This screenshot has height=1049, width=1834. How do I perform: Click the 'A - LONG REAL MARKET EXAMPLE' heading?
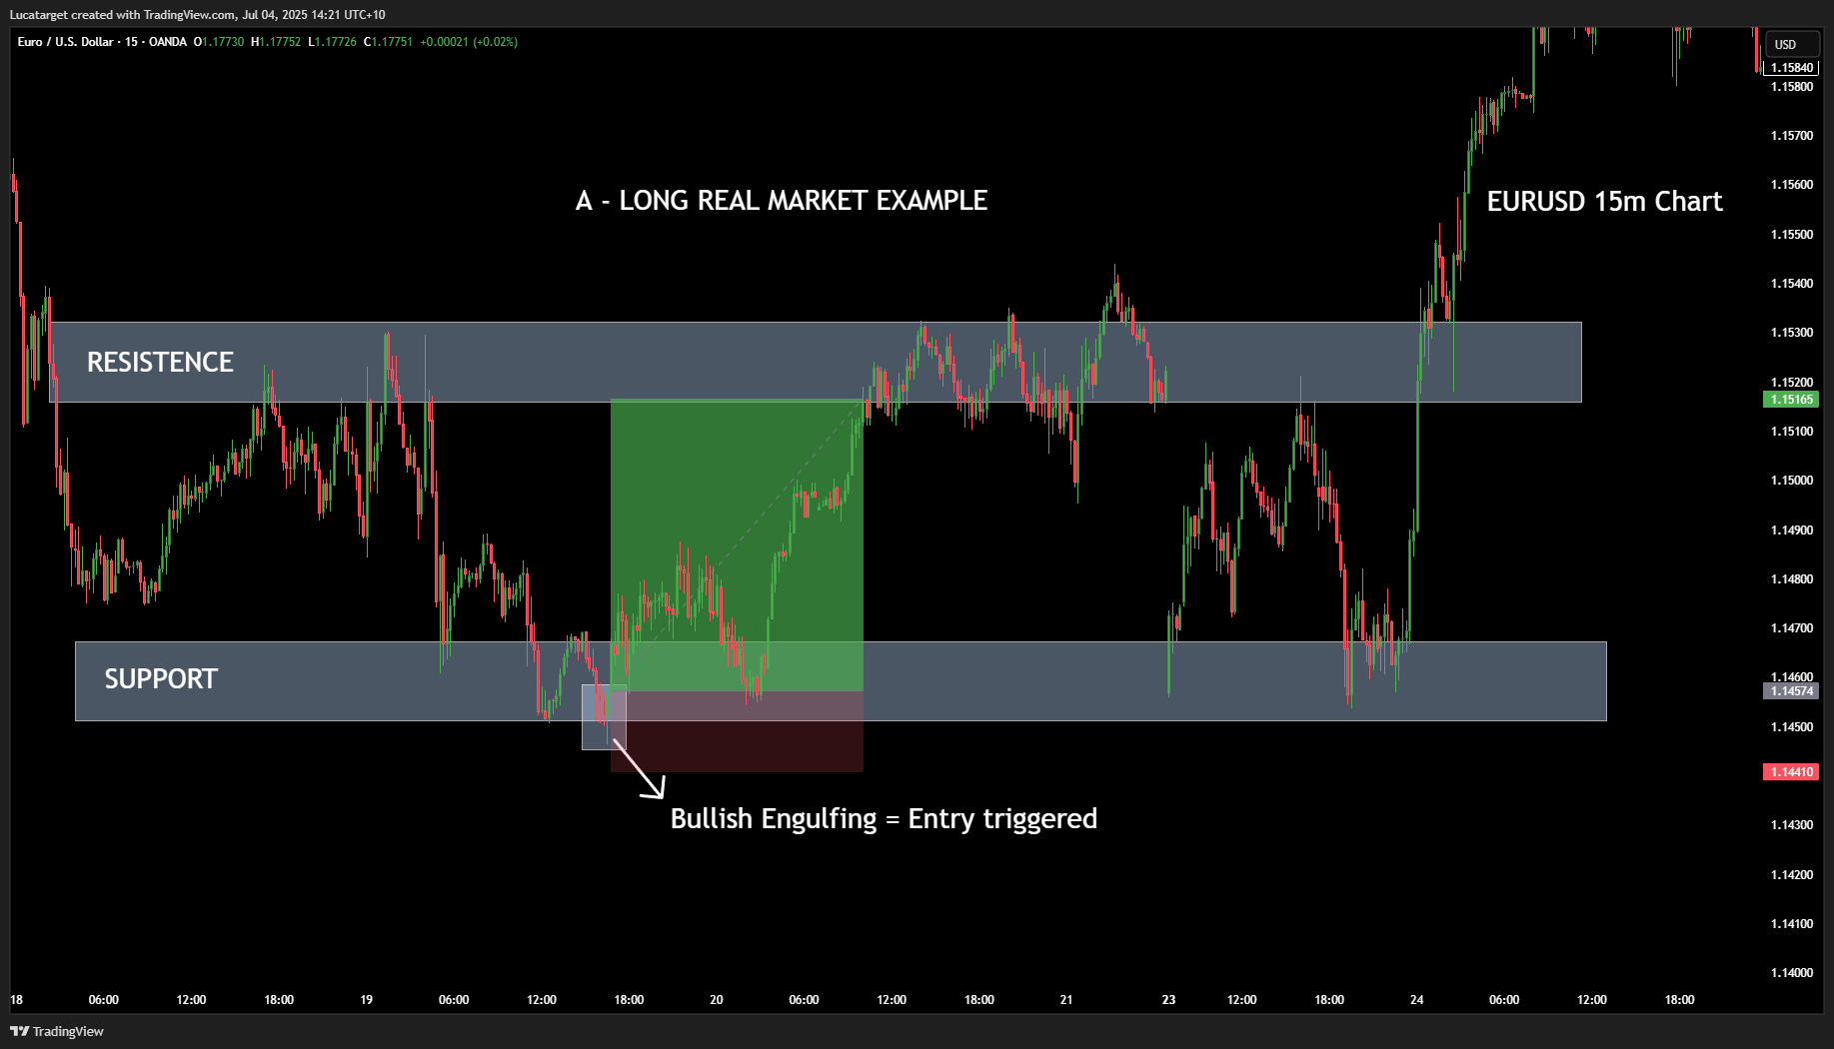pos(782,201)
